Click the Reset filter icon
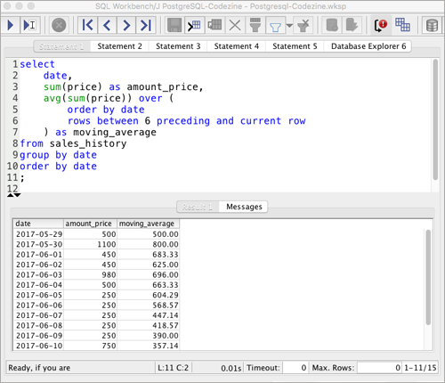Image resolution: width=445 pixels, height=383 pixels. click(x=303, y=25)
